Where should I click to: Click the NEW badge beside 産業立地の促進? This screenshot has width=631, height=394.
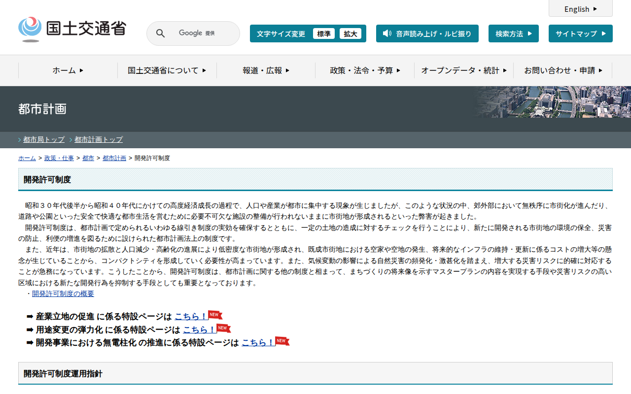click(x=215, y=315)
